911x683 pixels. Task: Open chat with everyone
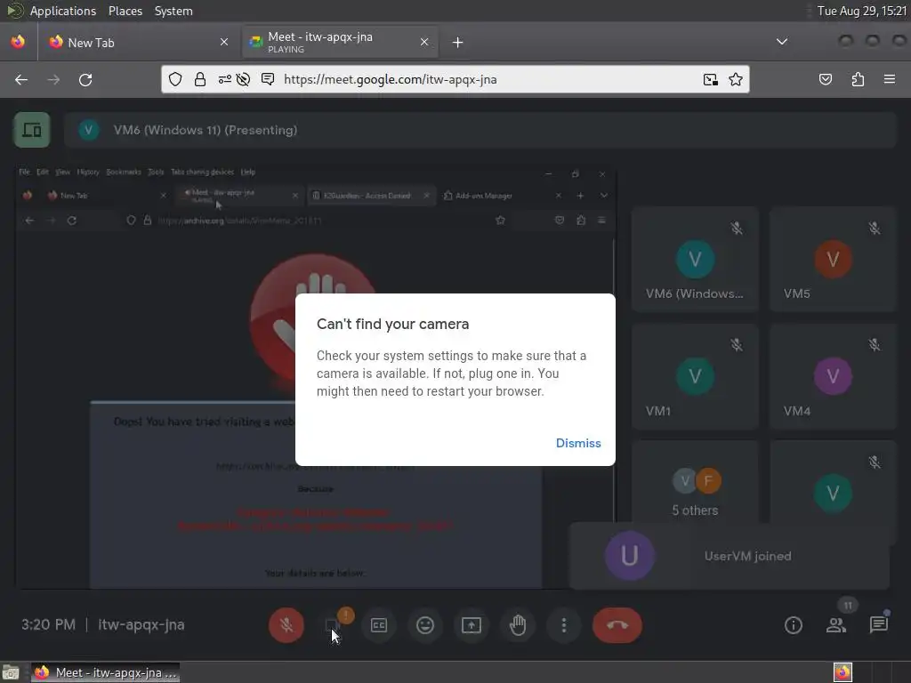[x=878, y=625]
